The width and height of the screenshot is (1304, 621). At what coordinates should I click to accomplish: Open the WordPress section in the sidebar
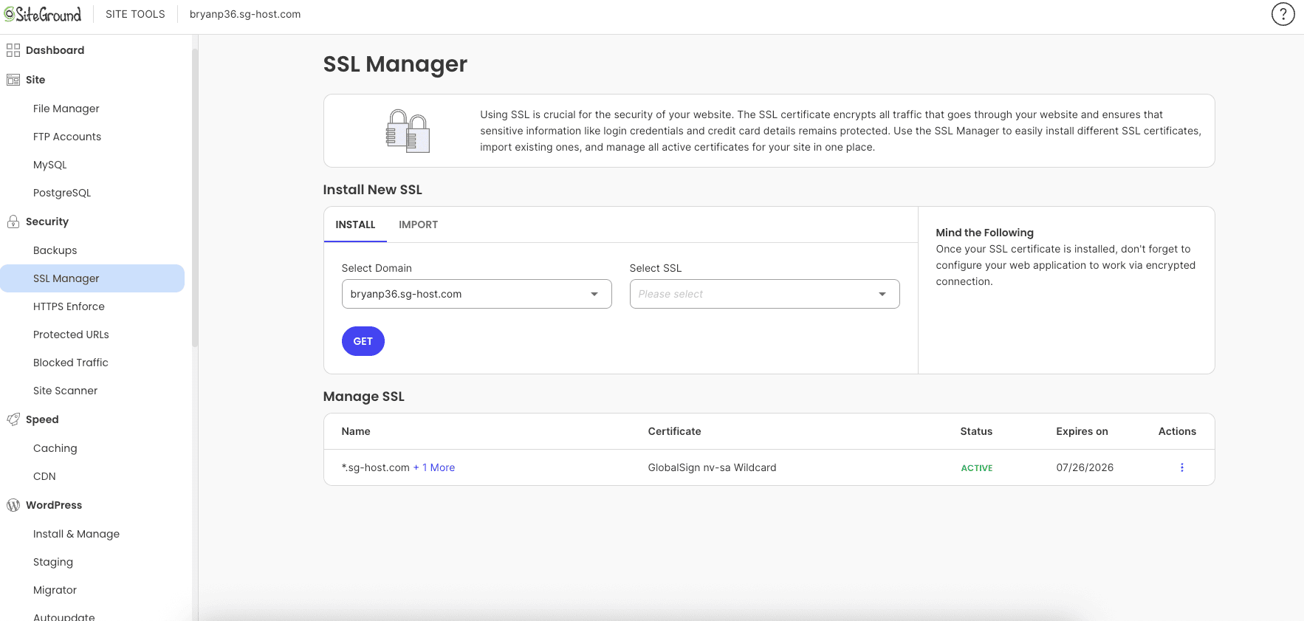point(54,505)
